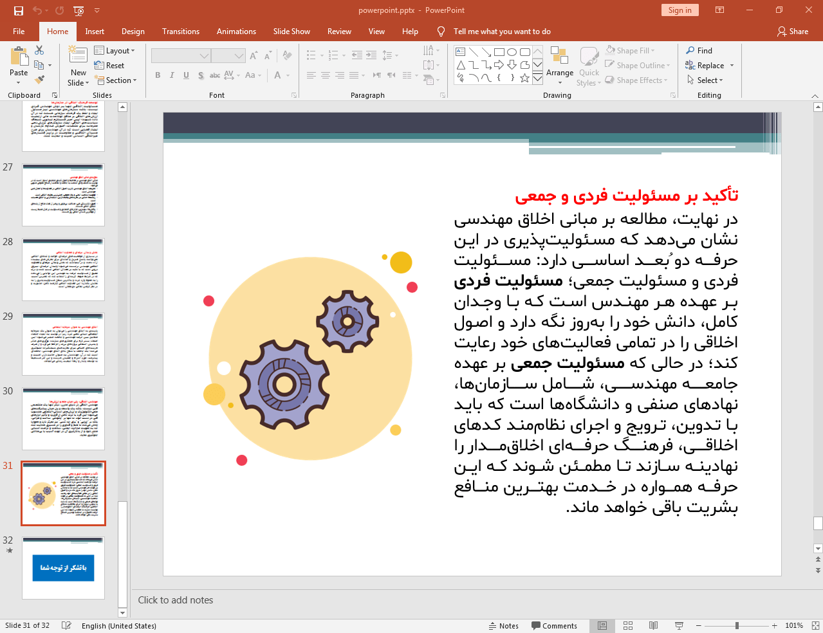Toggle italic formatting
This screenshot has height=633, width=823.
tap(171, 75)
